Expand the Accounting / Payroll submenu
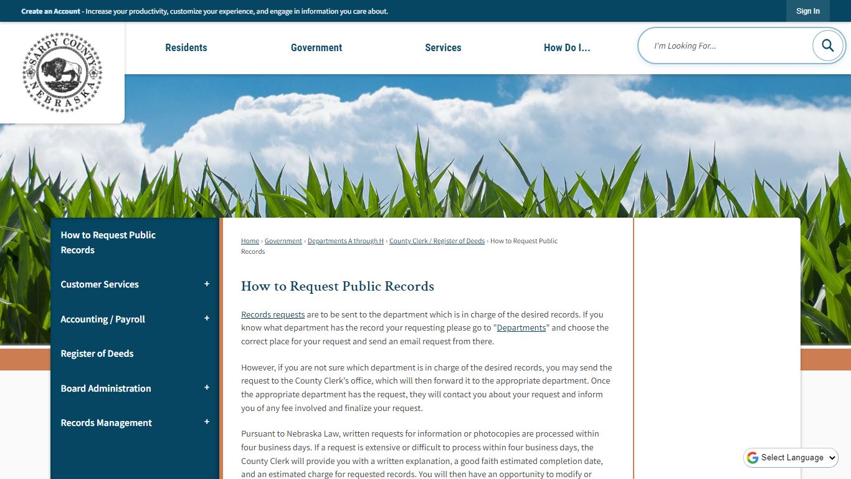Viewport: 851px width, 479px height. pos(207,319)
